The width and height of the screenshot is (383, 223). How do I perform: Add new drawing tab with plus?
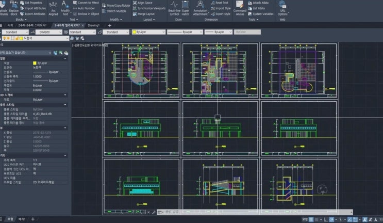pyautogui.click(x=110, y=25)
